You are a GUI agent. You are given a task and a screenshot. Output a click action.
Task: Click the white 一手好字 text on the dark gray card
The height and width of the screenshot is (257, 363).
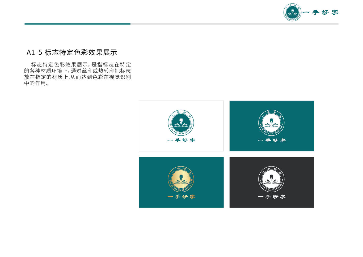click(x=272, y=197)
